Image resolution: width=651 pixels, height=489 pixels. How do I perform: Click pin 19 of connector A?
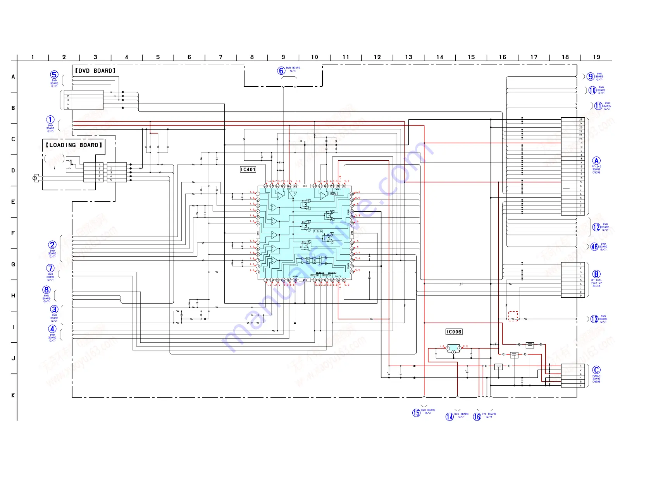click(581, 143)
